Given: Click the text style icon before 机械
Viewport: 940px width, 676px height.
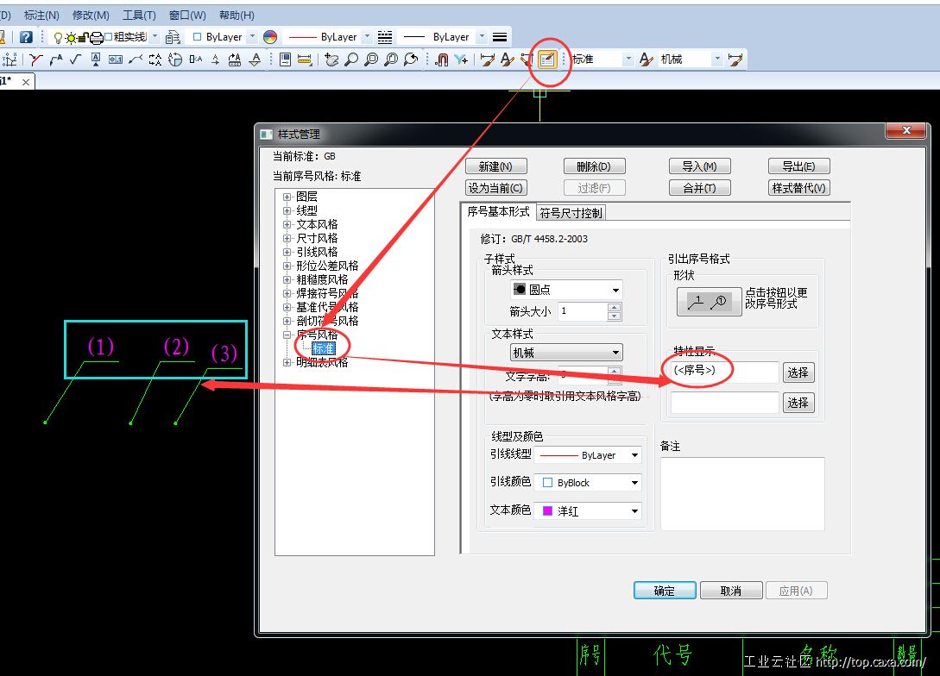Looking at the screenshot, I should [646, 59].
